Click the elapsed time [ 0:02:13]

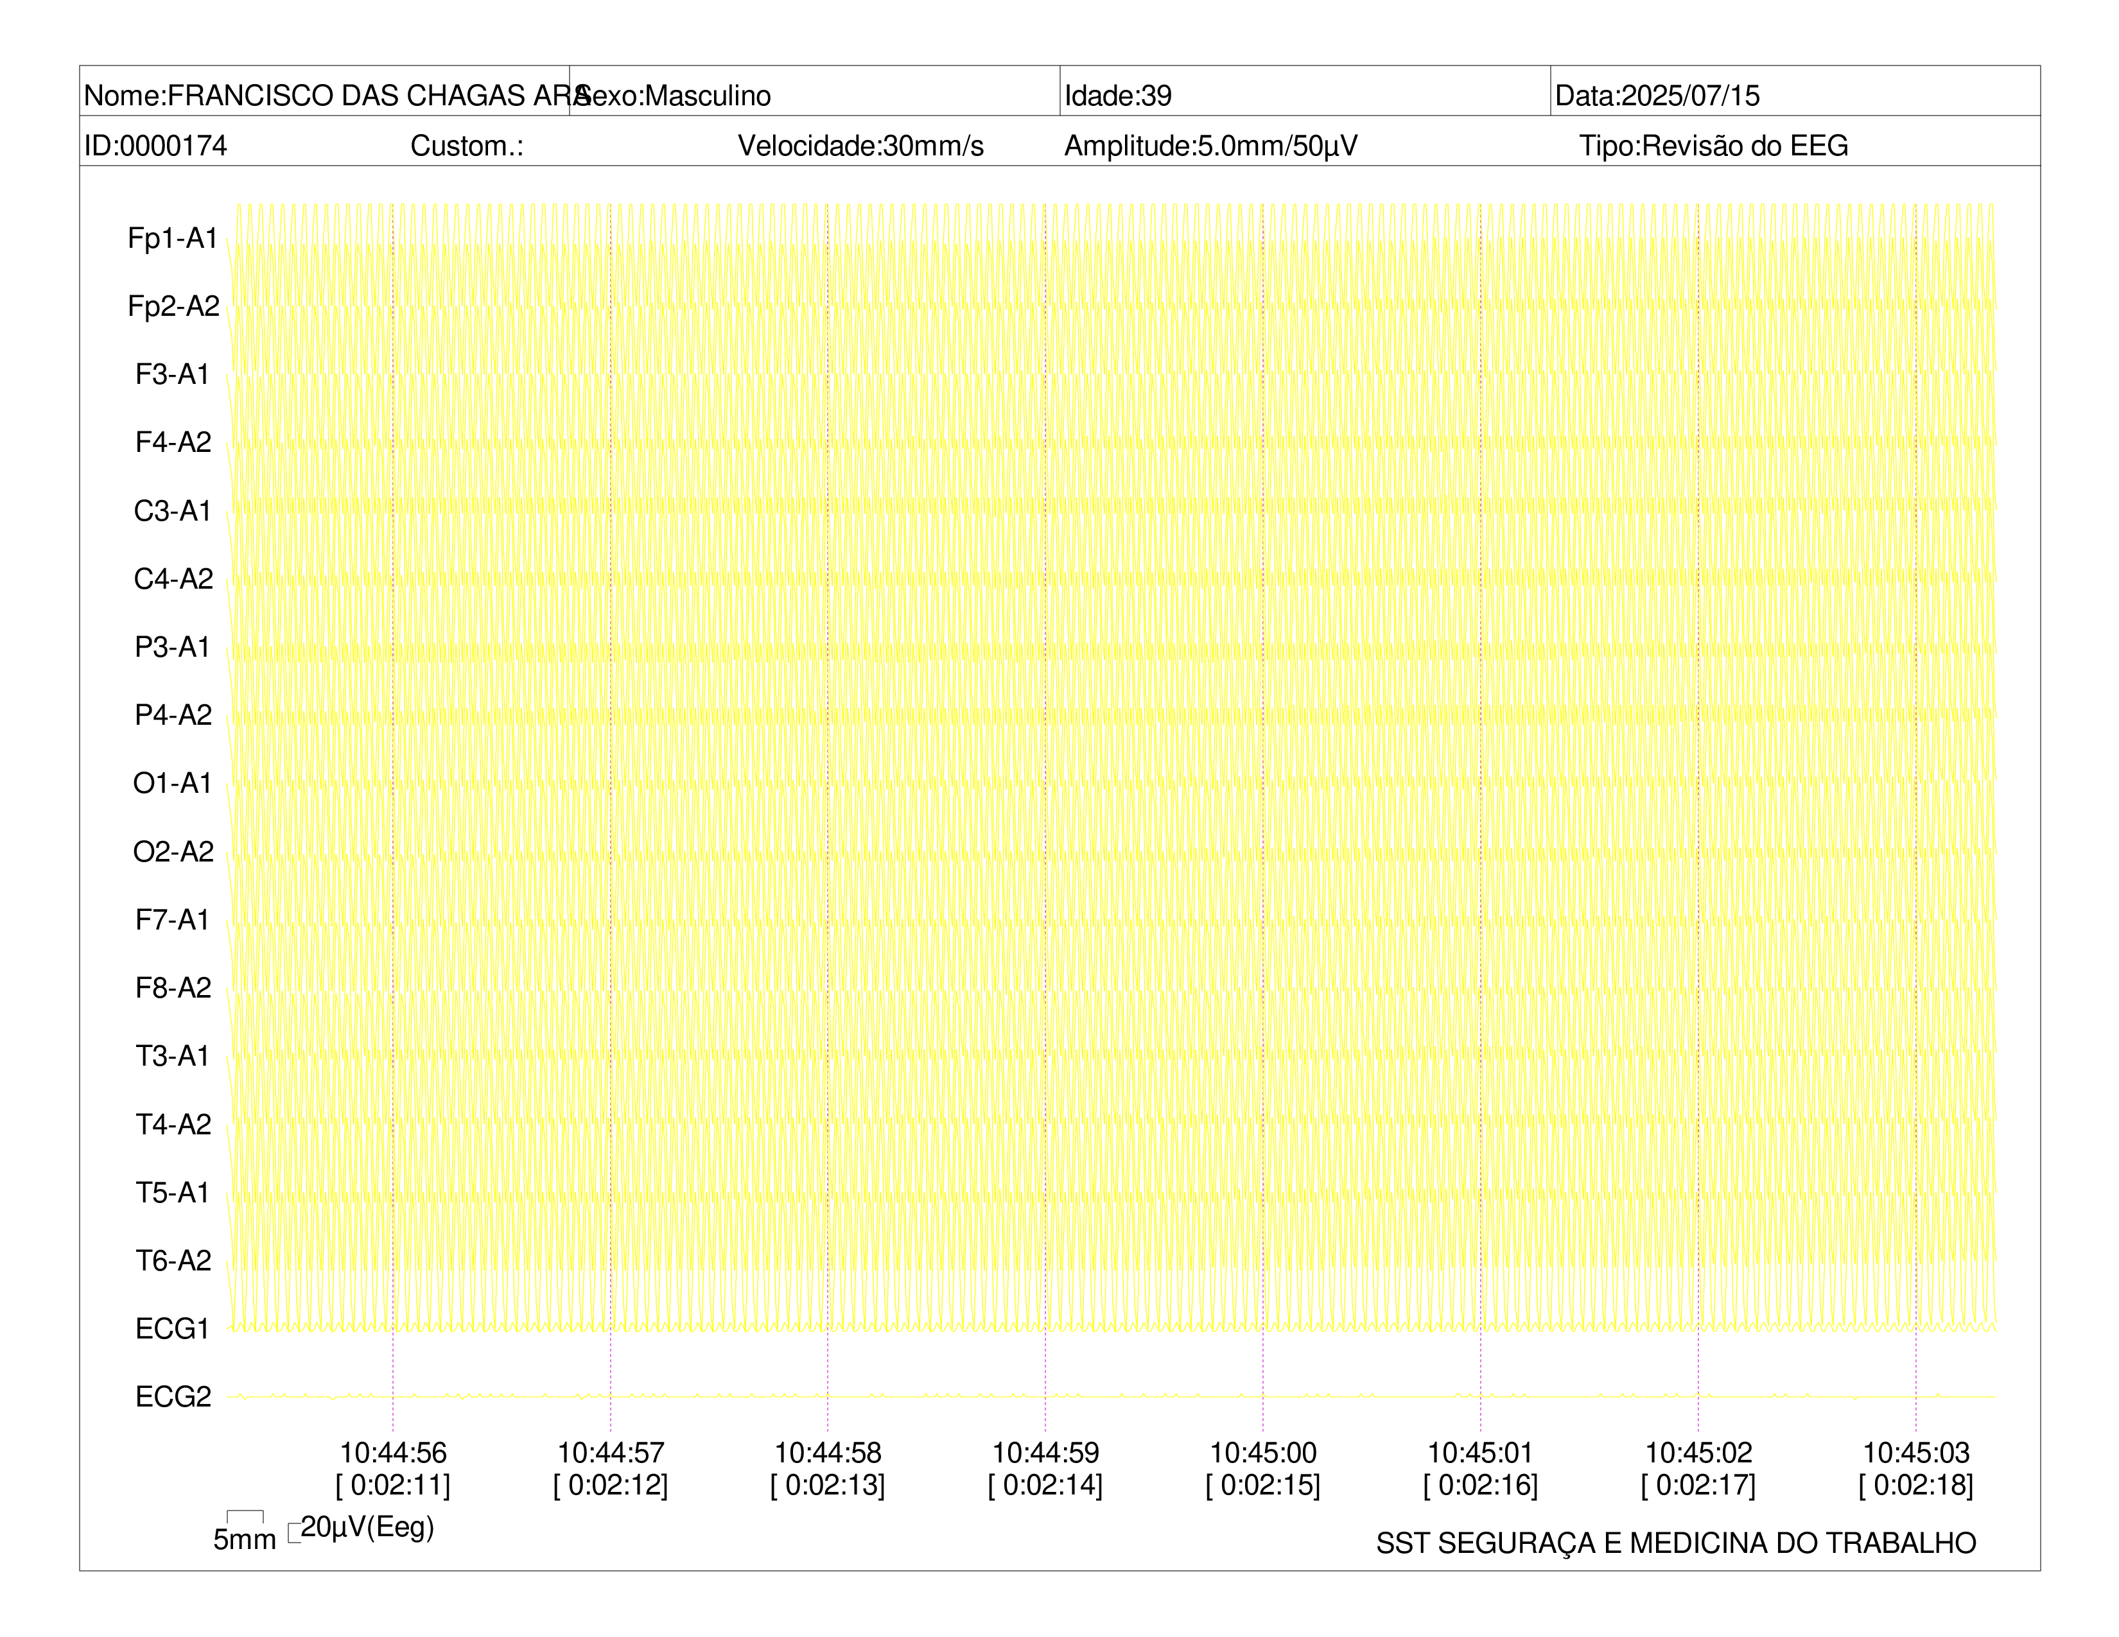(828, 1485)
